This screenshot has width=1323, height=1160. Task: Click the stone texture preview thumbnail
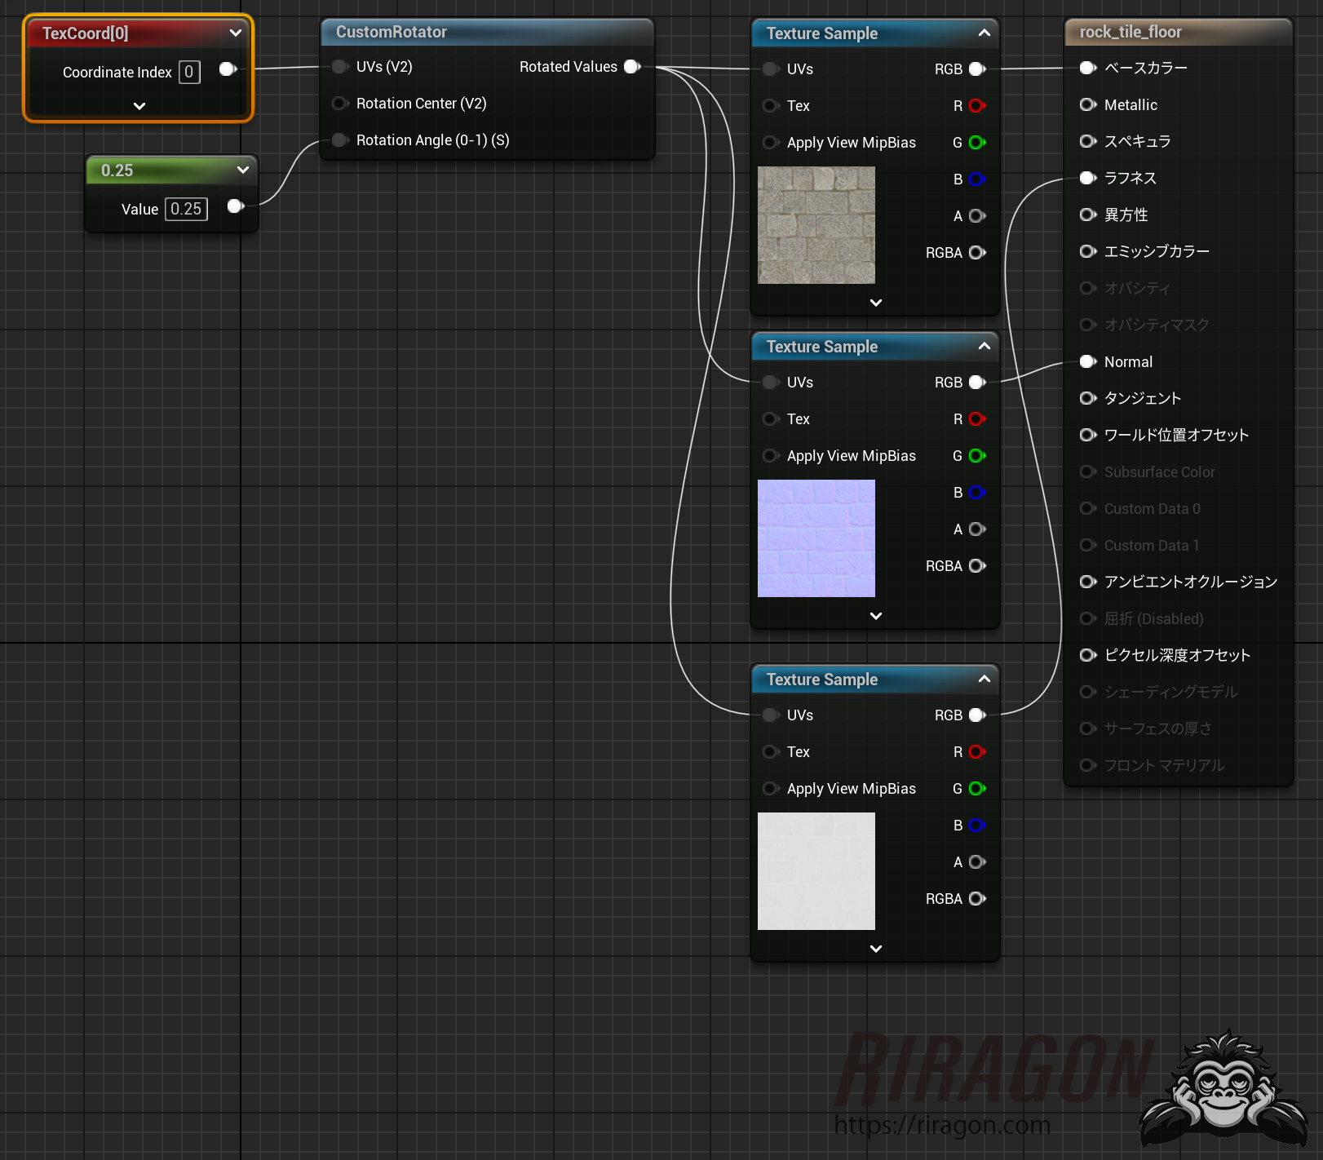click(816, 225)
